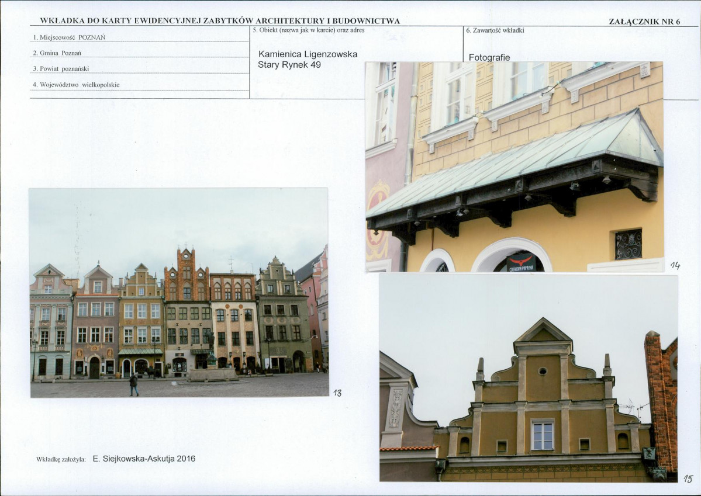Click the '6. Zawartość wkładki' label
Screen dimensions: 701x496
click(x=495, y=30)
